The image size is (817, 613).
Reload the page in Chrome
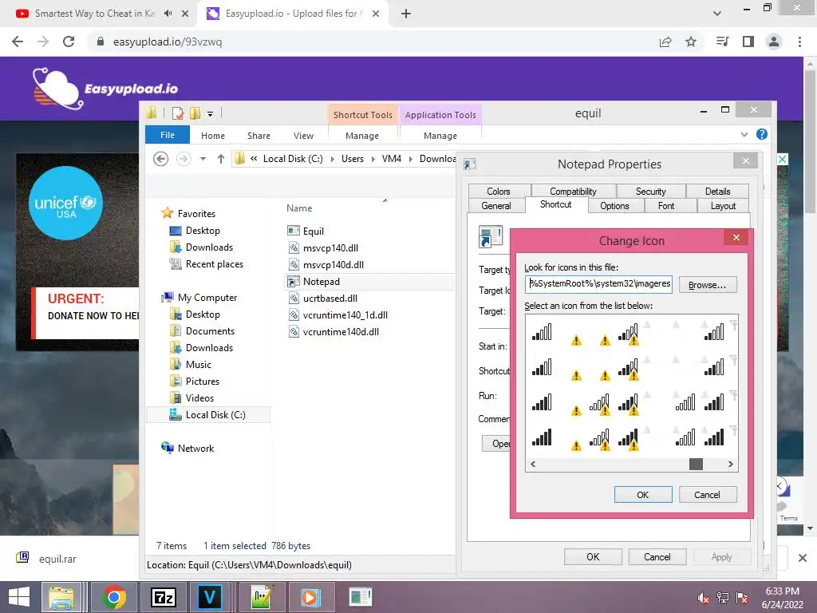69,42
